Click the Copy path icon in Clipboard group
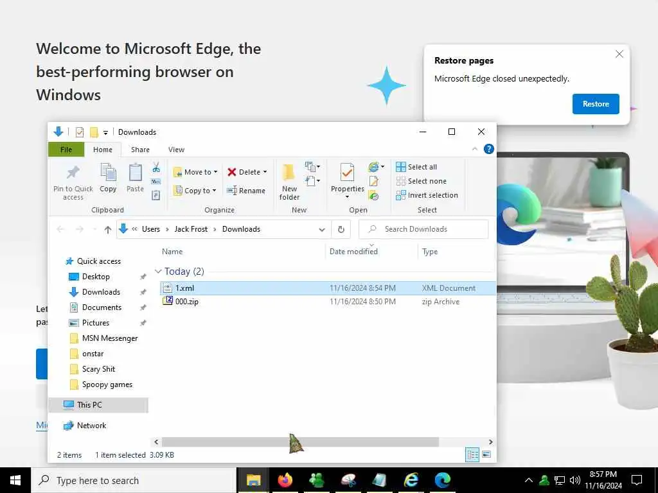Image resolution: width=658 pixels, height=493 pixels. point(156,182)
